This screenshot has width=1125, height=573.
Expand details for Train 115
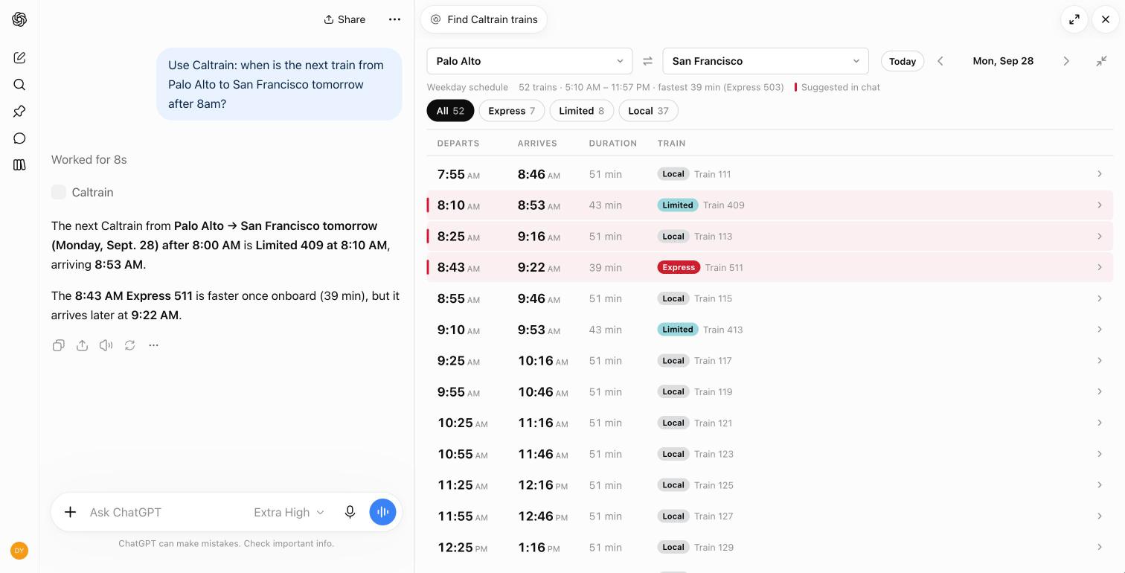point(1100,298)
